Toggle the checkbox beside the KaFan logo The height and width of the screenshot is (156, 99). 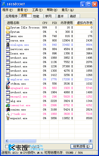click(x=7, y=146)
